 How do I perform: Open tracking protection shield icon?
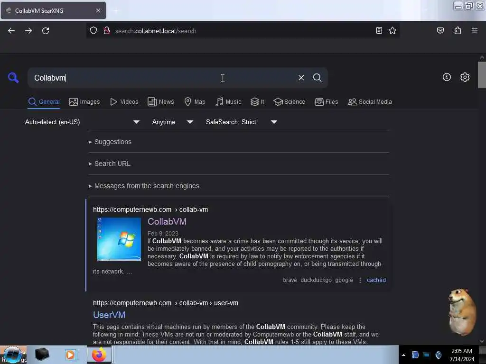[93, 31]
